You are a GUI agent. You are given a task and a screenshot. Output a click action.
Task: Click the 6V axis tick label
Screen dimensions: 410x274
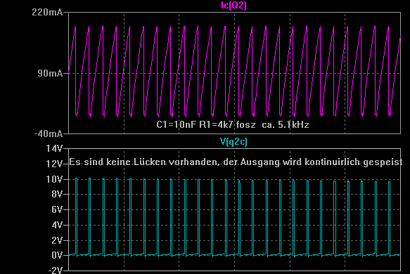[57, 209]
